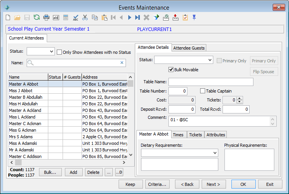Decrease Tickets with the down spinner arrow
Image resolution: width=289 pixels, height=194 pixels.
coord(239,101)
